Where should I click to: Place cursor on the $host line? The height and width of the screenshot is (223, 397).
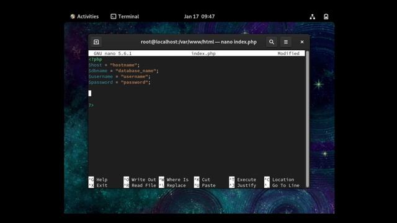tap(114, 65)
